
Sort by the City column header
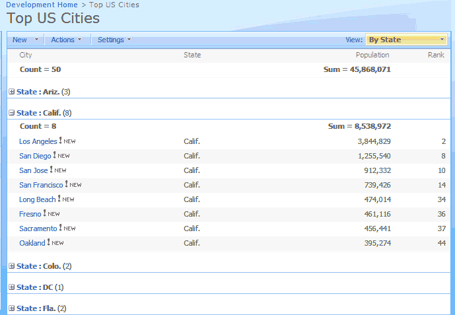click(x=26, y=55)
